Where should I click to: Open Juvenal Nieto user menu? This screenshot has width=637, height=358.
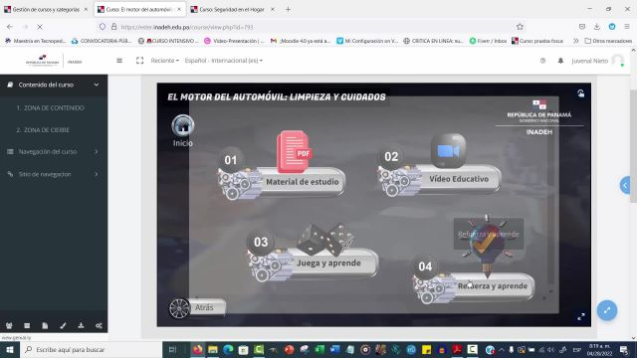click(597, 61)
